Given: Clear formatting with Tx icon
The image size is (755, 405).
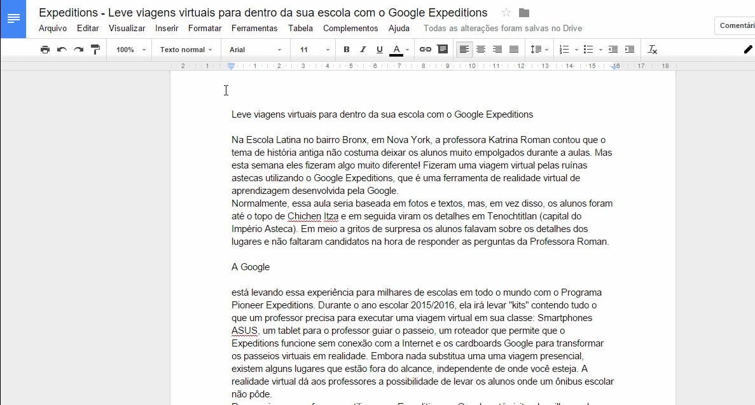Looking at the screenshot, I should (653, 50).
